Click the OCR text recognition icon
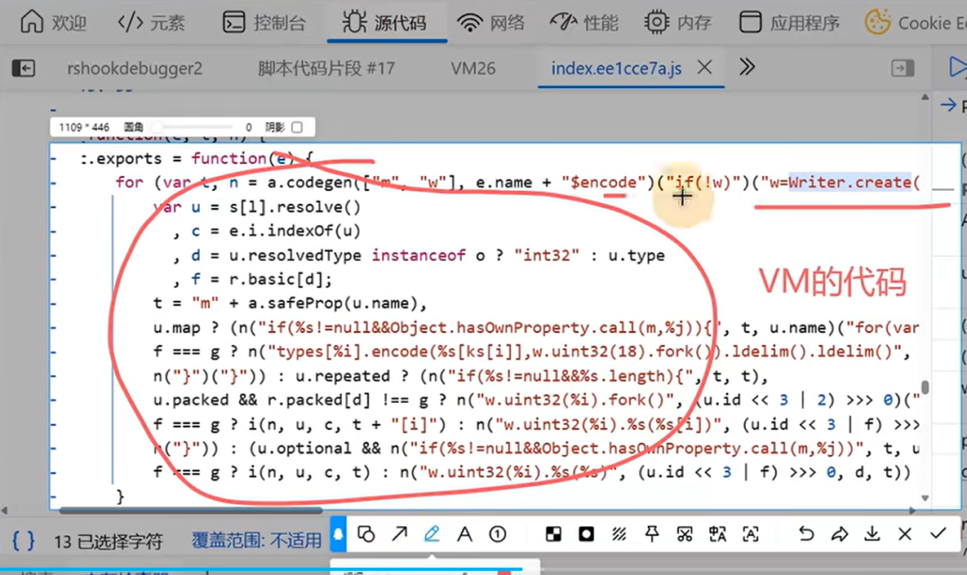The image size is (967, 575). 751,533
